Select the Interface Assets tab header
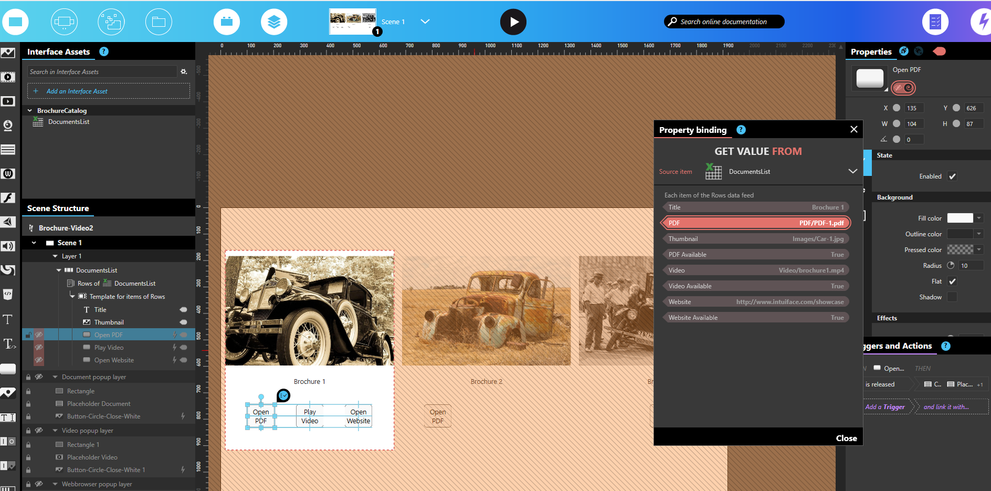The image size is (991, 491). (59, 51)
